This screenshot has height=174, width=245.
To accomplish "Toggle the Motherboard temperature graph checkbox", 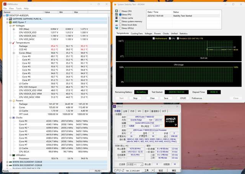I will (x=154, y=39).
